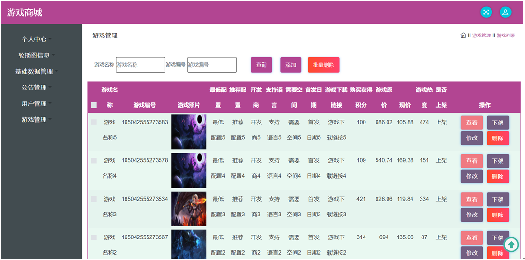Click the scroll-to-top arrow button

pyautogui.click(x=511, y=245)
